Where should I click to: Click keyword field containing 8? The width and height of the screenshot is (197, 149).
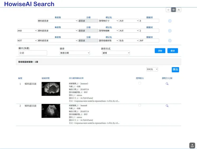[149, 21]
